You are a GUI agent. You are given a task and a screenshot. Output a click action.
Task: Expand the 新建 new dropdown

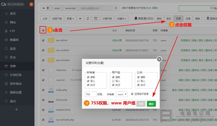click(70, 18)
